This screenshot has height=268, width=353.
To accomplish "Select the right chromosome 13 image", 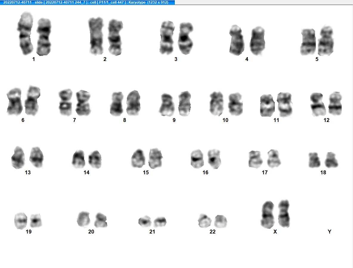I will coord(36,157).
